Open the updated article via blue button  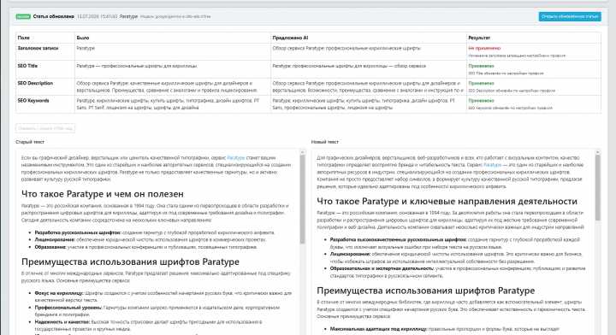570,16
